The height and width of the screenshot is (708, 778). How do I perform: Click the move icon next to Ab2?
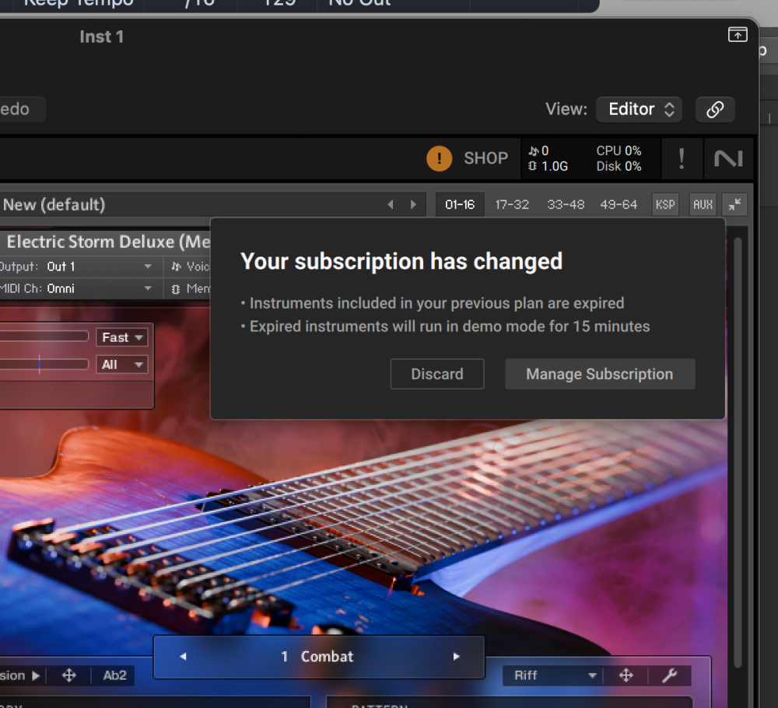69,675
